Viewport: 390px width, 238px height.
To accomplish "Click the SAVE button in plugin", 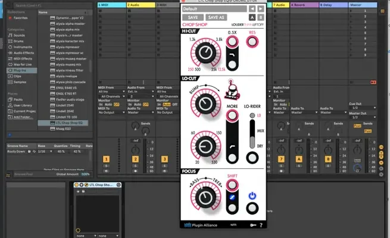I will click(x=193, y=18).
